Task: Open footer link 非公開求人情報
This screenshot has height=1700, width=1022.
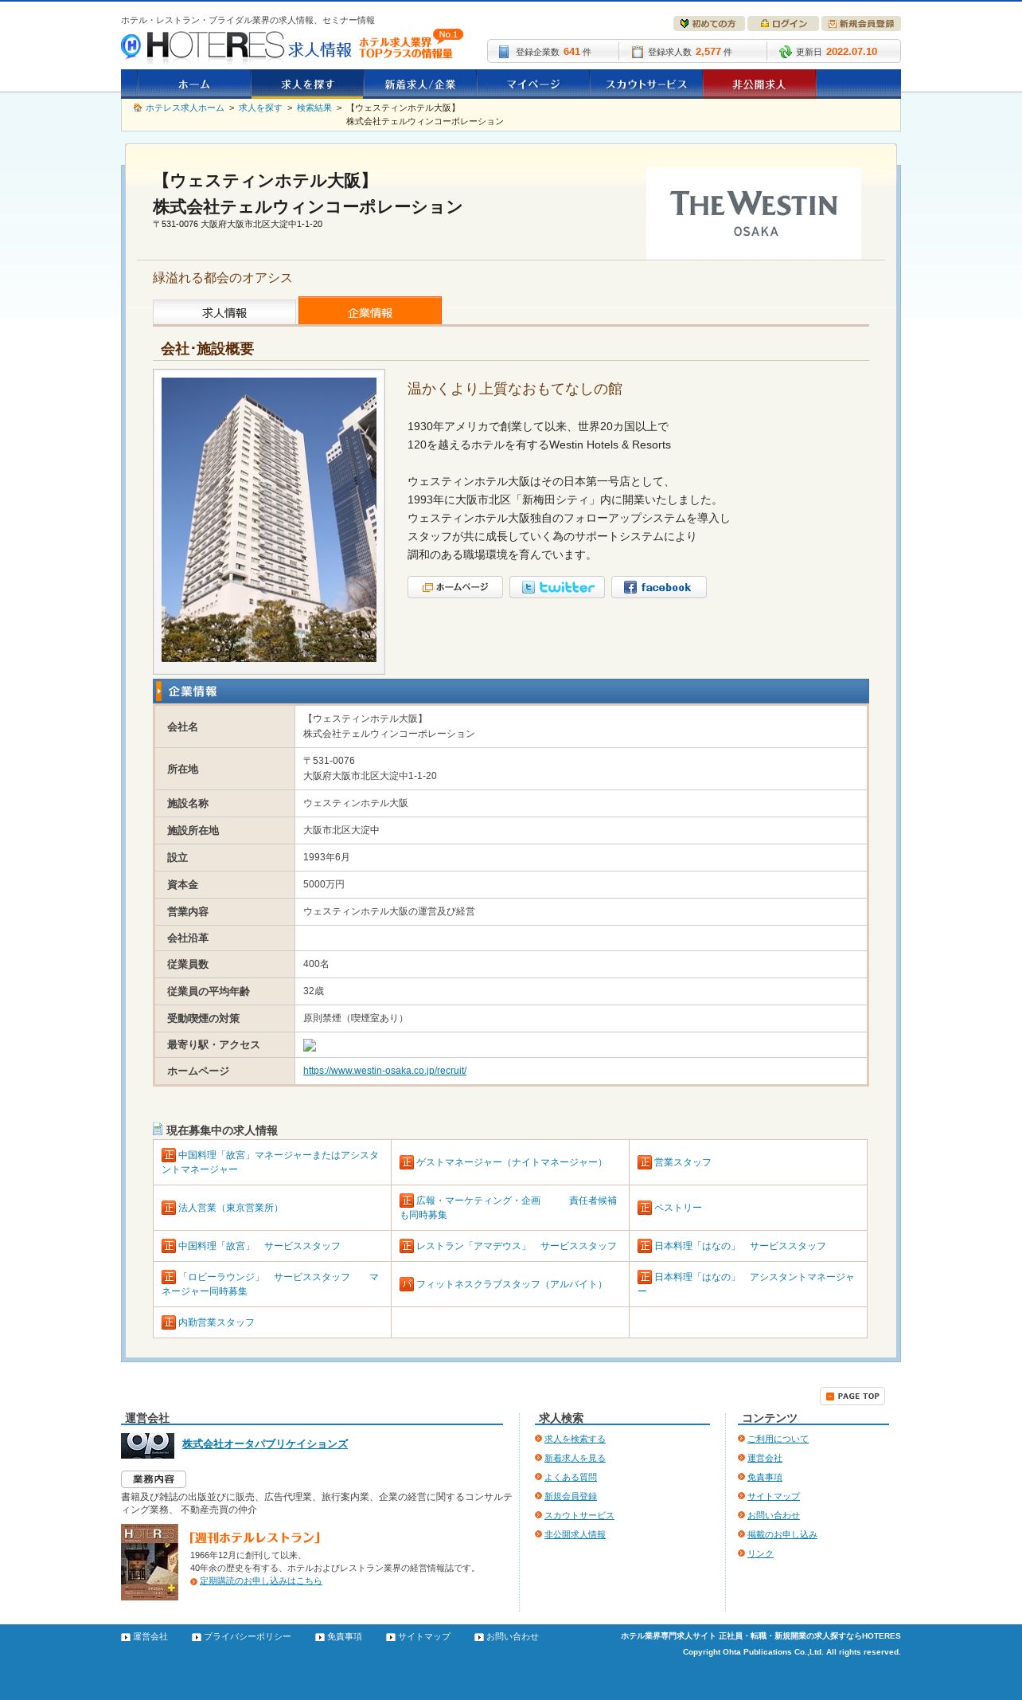Action: click(x=575, y=1534)
